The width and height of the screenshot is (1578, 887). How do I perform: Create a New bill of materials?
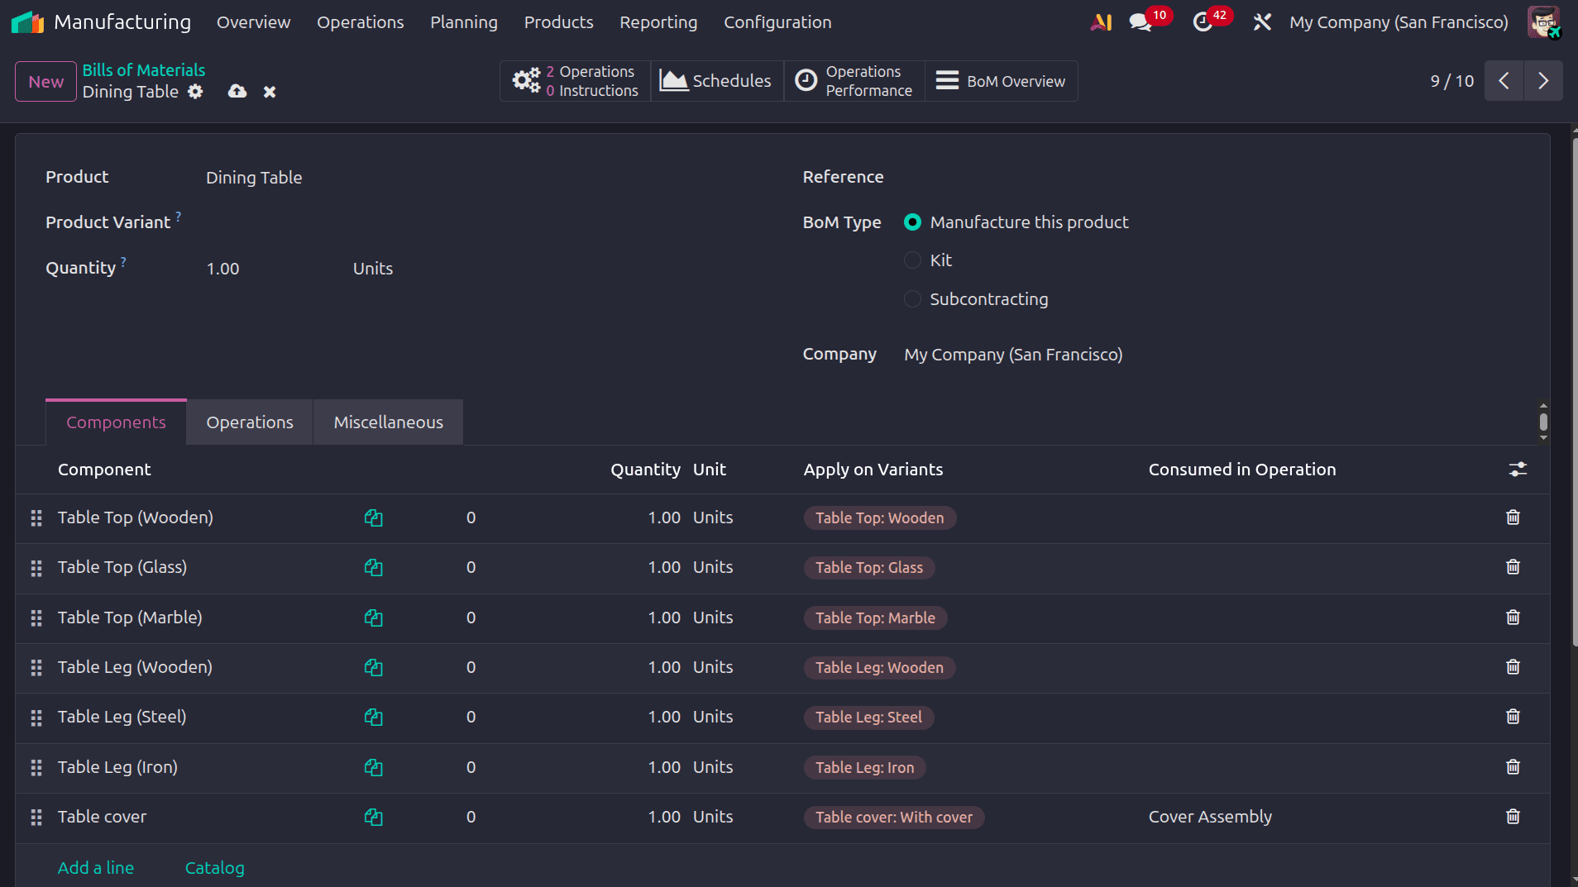coord(45,82)
